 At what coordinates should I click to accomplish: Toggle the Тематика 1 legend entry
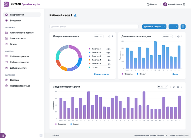[x=96, y=49]
